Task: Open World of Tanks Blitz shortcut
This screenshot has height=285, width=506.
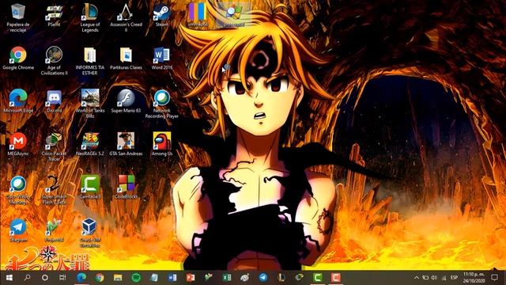Action: click(90, 104)
